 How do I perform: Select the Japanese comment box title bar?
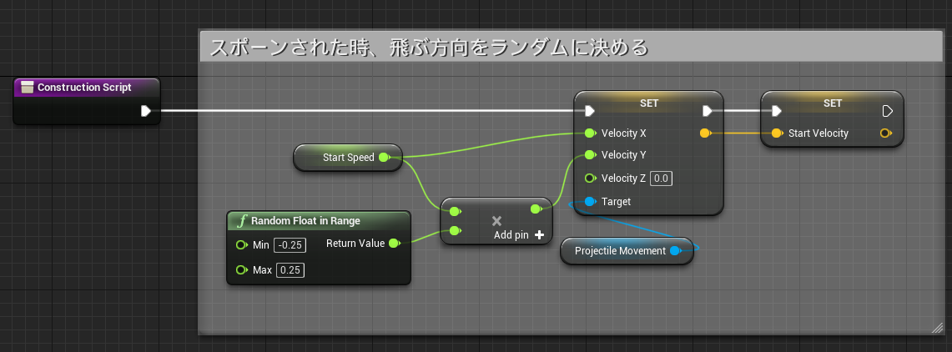(571, 46)
